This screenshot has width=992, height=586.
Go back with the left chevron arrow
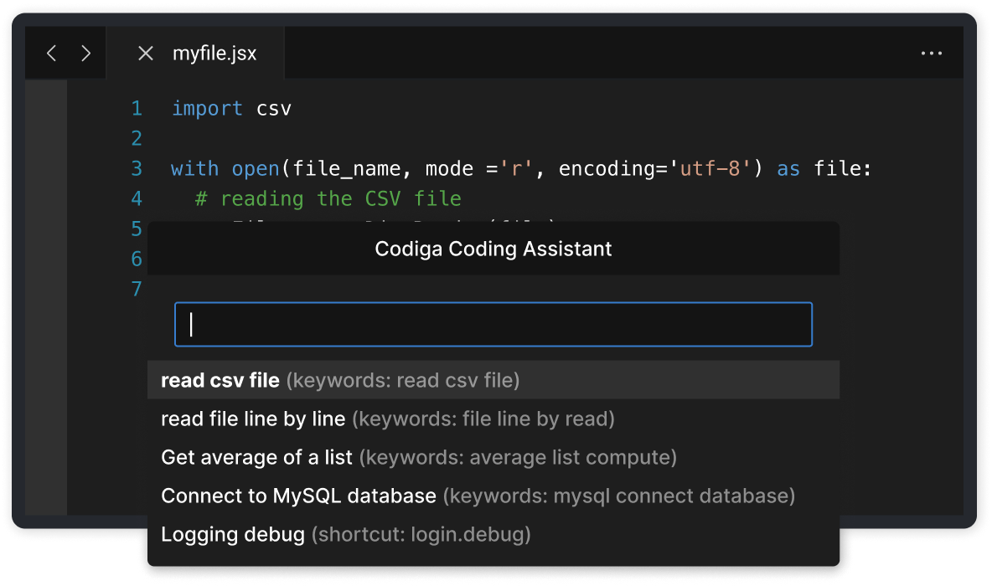point(52,53)
